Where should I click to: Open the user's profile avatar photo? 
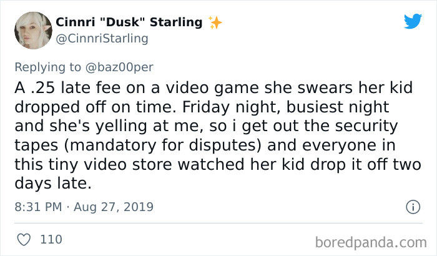pos(32,31)
